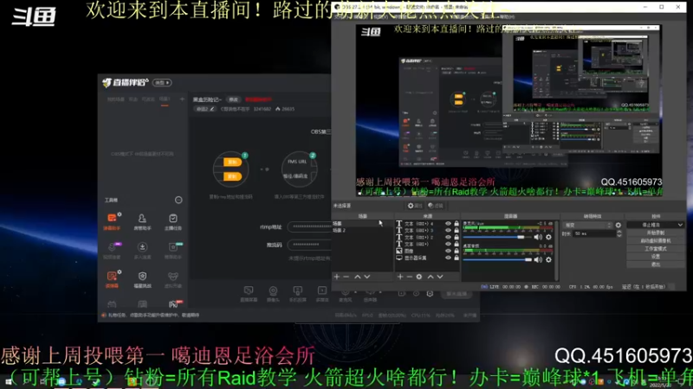The height and width of the screenshot is (389, 693).
Task: Remove the selected scene using the minus icon
Action: [x=346, y=277]
